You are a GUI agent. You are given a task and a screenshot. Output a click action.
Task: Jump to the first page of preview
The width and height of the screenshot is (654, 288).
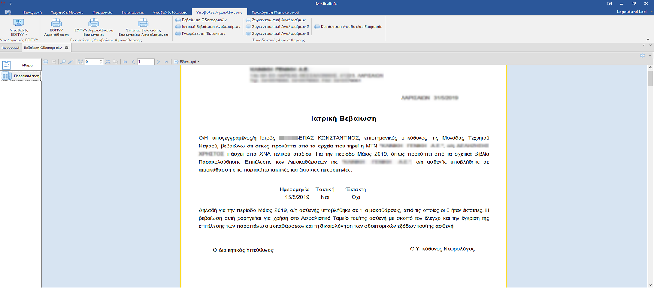pyautogui.click(x=125, y=62)
